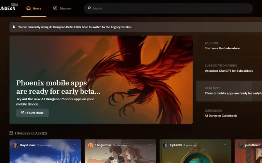Open OnyxFlame's profile avatar
This screenshot has width=262, height=163.
pos(16,145)
